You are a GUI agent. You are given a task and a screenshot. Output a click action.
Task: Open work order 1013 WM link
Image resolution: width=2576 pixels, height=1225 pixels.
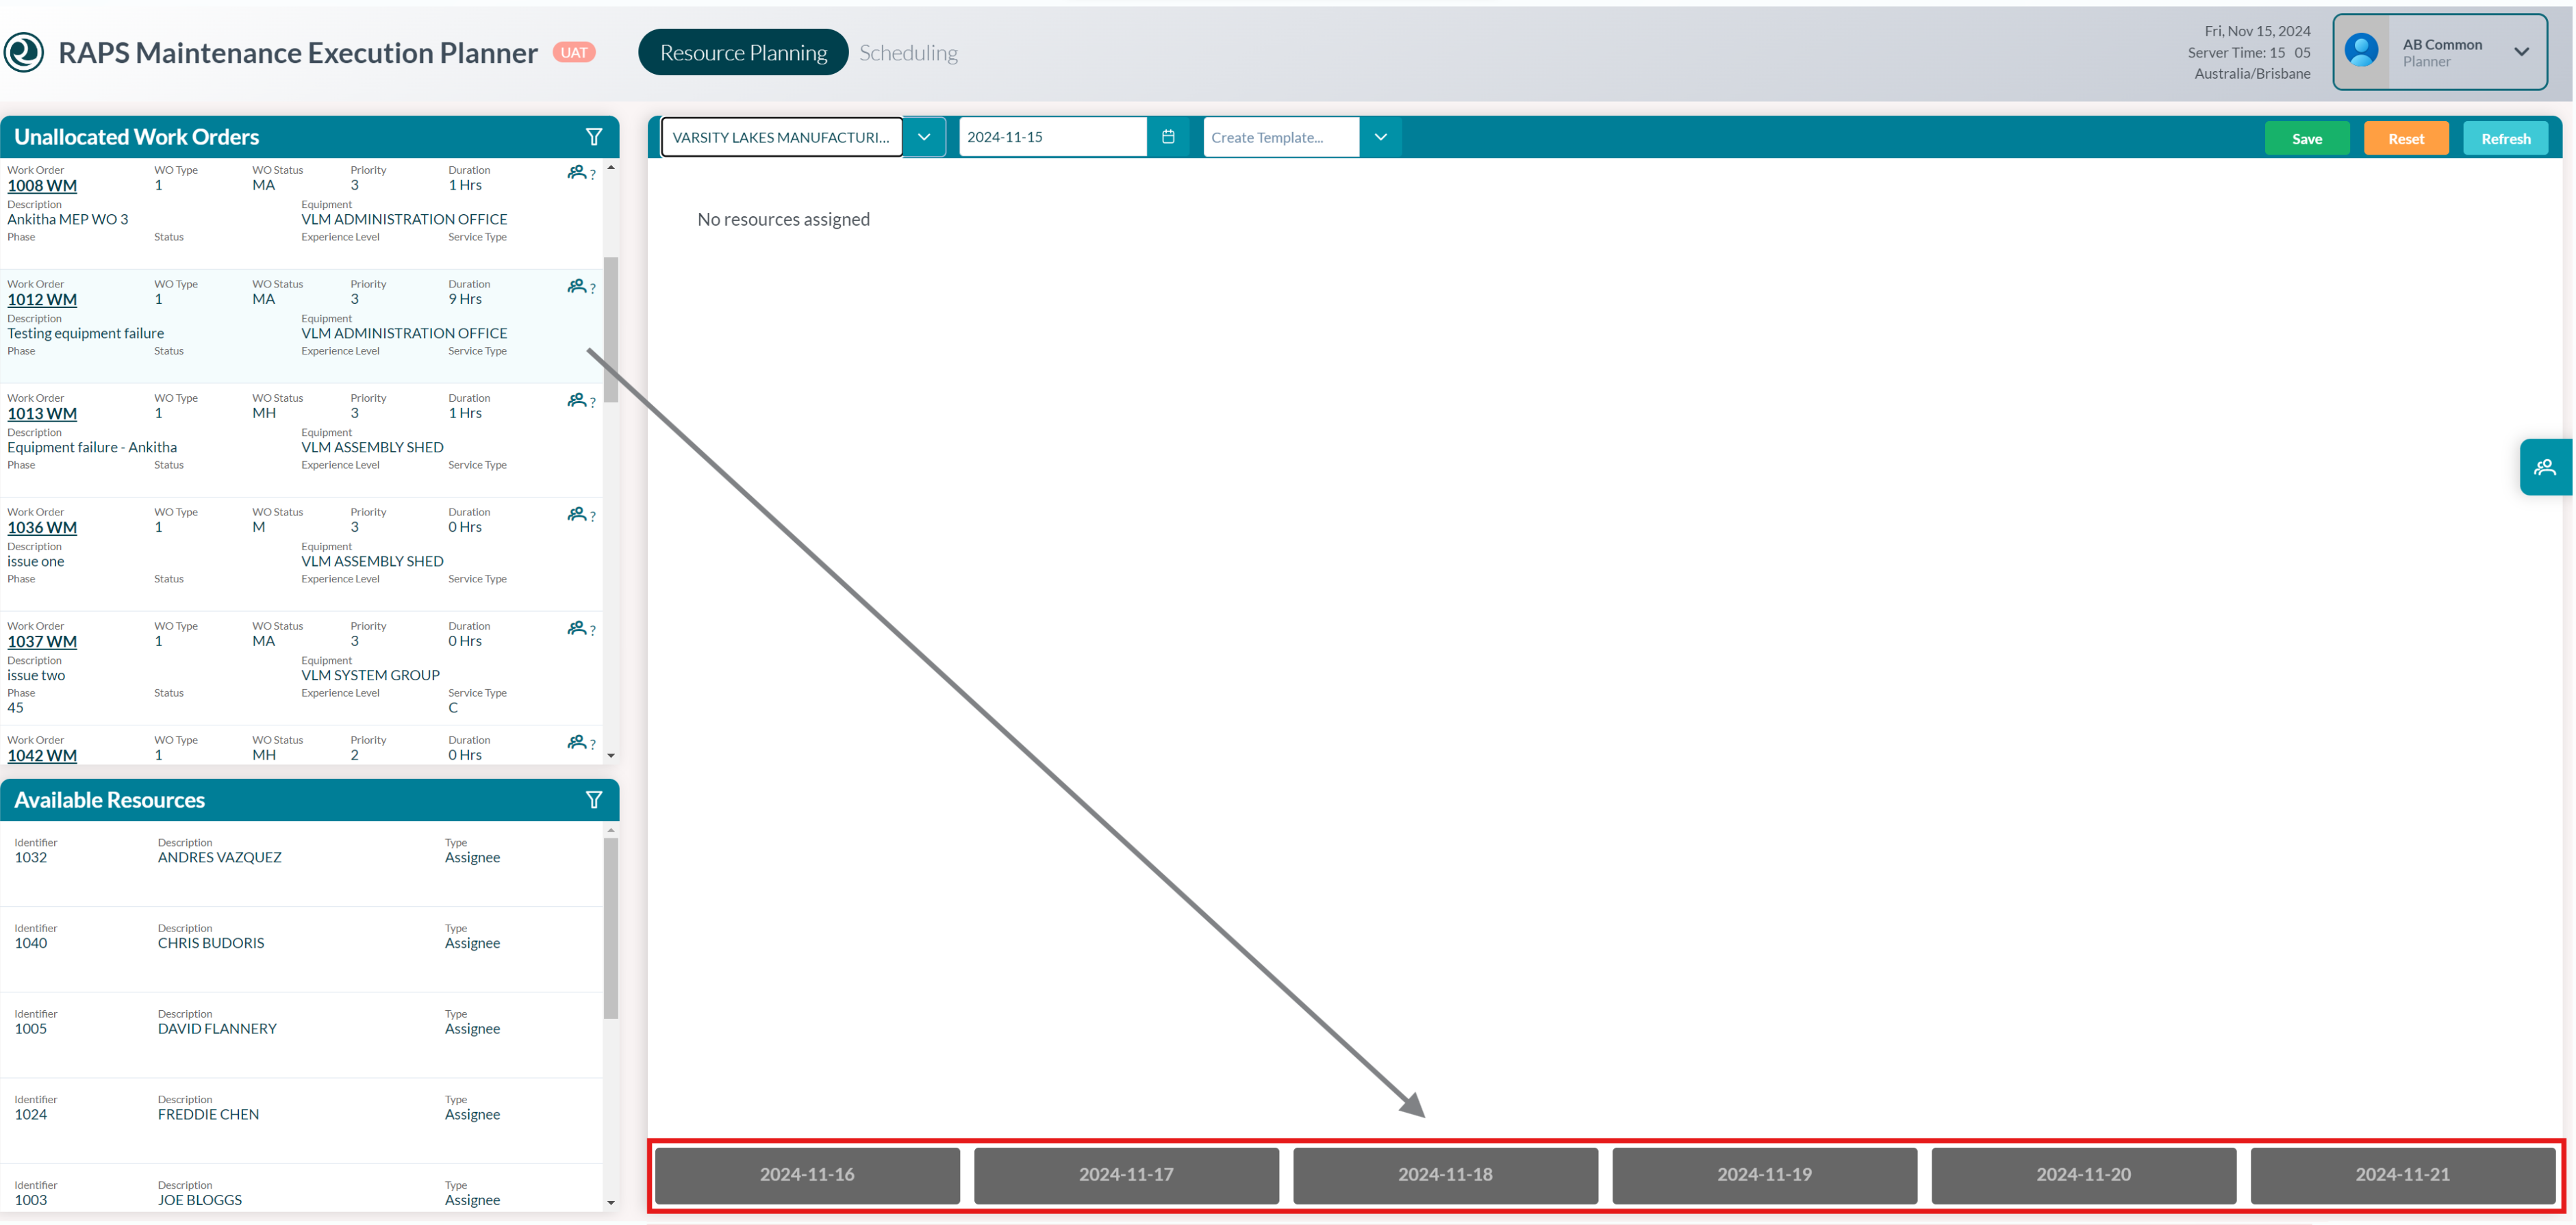[42, 413]
